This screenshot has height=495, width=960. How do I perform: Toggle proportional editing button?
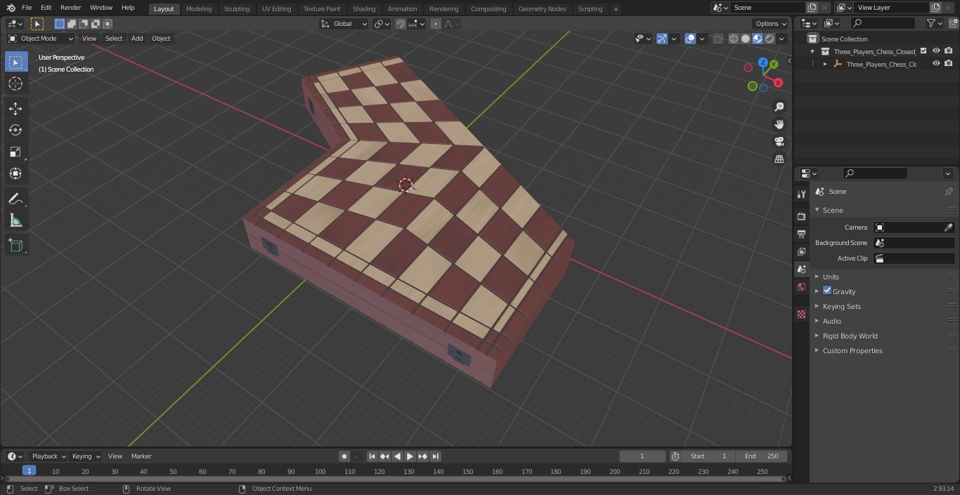436,24
